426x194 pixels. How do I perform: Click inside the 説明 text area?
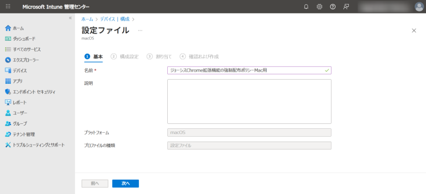point(249,101)
